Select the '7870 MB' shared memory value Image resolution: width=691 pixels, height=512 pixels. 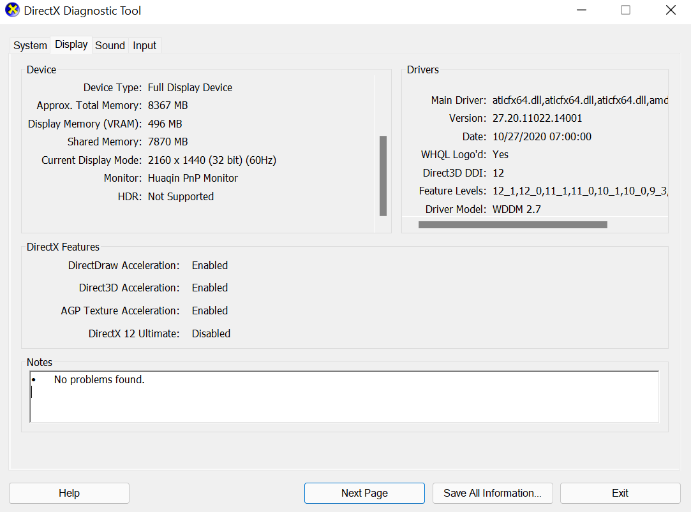[168, 142]
